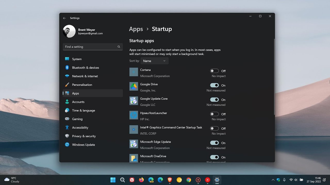Launch Firefox from the taskbar
The height and width of the screenshot is (185, 330).
click(x=141, y=180)
